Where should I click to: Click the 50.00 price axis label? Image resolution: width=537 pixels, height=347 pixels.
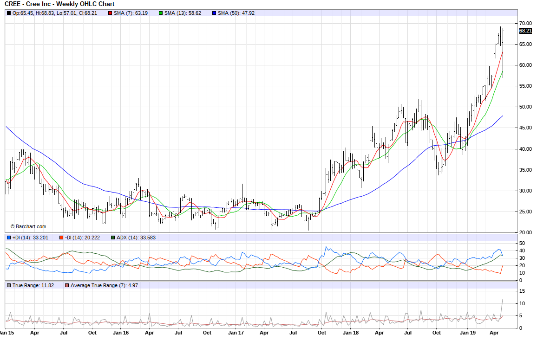pos(526,107)
